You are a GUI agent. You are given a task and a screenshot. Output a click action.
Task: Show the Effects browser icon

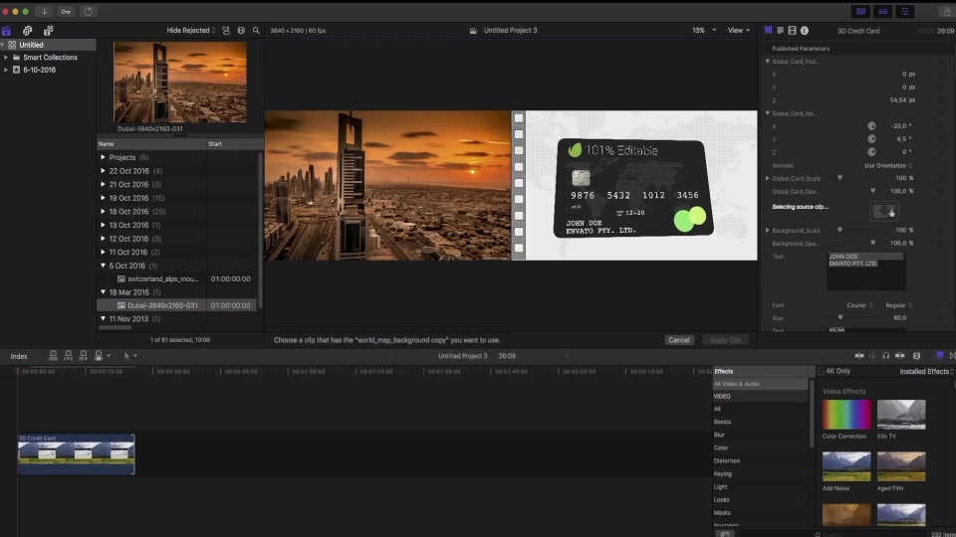pos(939,356)
